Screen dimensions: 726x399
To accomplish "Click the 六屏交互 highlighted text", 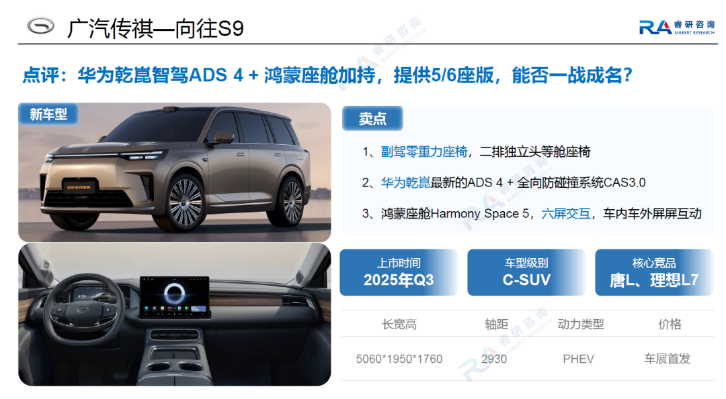I will [566, 213].
